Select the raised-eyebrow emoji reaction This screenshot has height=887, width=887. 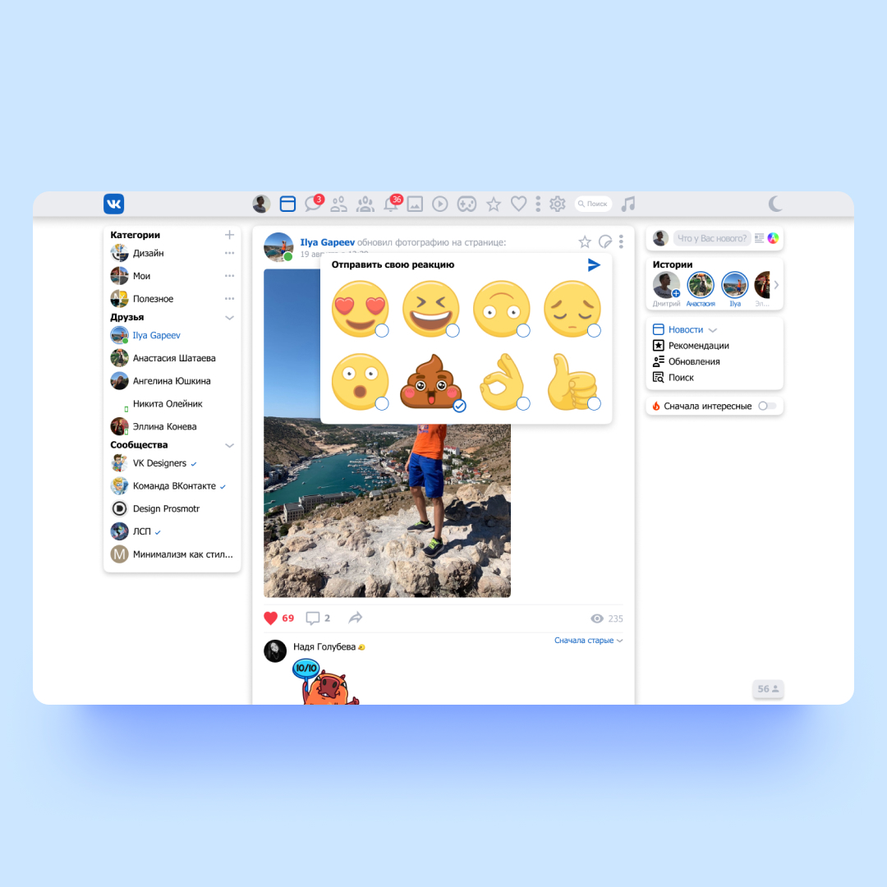click(x=501, y=308)
